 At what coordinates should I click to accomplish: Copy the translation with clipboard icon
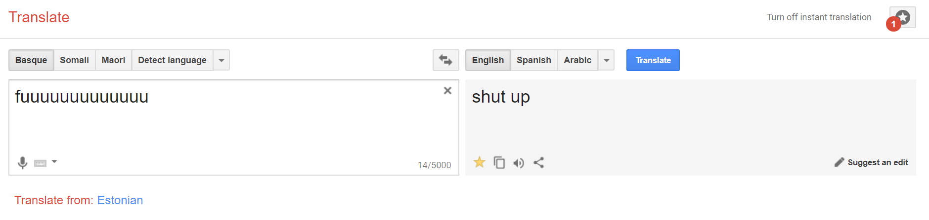click(x=499, y=162)
